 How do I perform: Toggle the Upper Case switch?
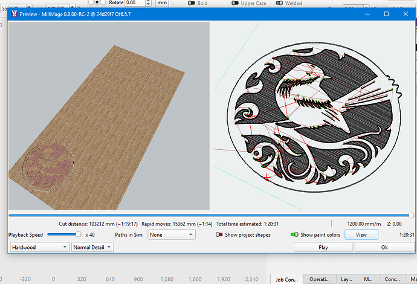pyautogui.click(x=235, y=3)
